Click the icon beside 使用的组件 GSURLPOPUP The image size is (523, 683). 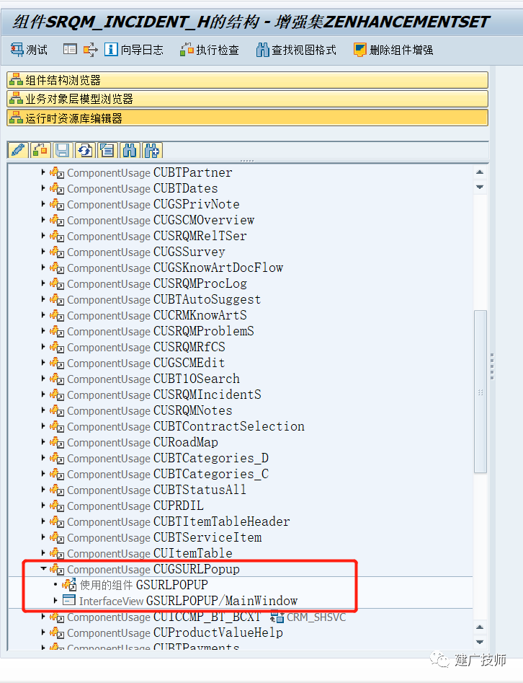coord(69,585)
